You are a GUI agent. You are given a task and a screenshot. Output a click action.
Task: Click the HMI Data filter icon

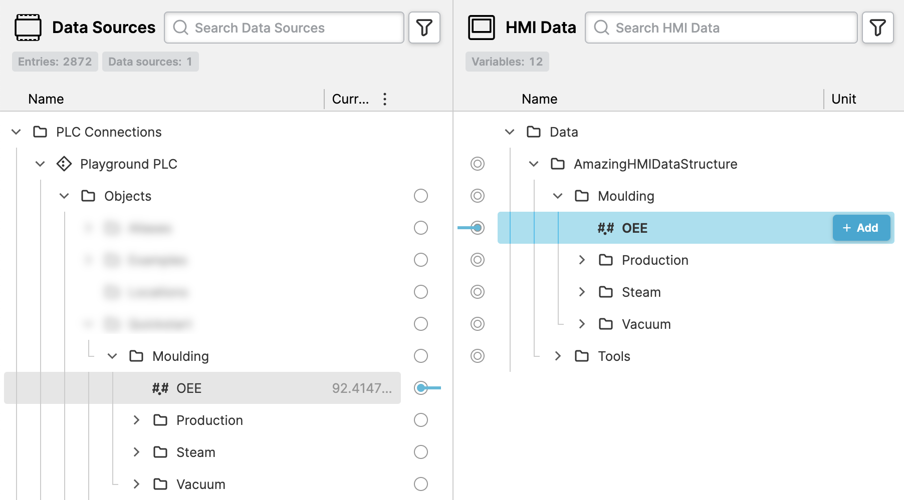(x=877, y=28)
